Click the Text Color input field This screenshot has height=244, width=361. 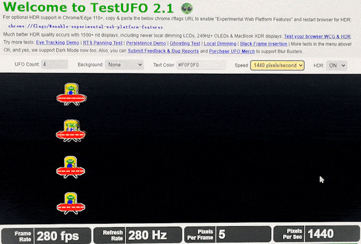click(201, 65)
